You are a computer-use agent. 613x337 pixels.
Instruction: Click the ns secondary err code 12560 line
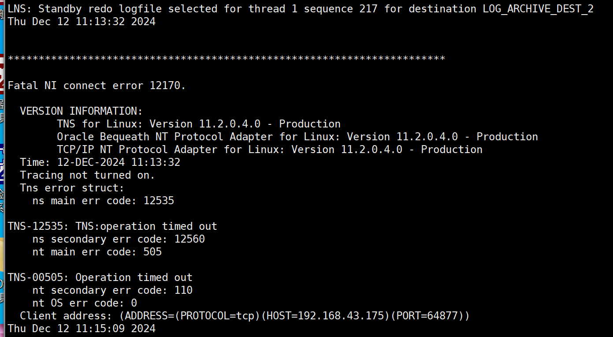click(119, 239)
